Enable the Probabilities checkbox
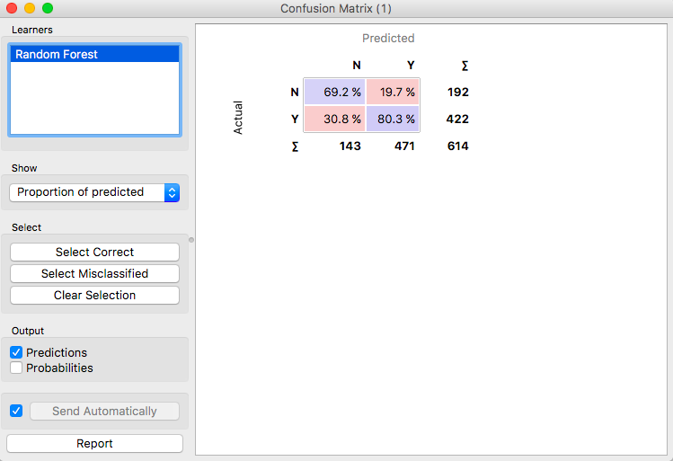This screenshot has height=461, width=673. [x=16, y=368]
